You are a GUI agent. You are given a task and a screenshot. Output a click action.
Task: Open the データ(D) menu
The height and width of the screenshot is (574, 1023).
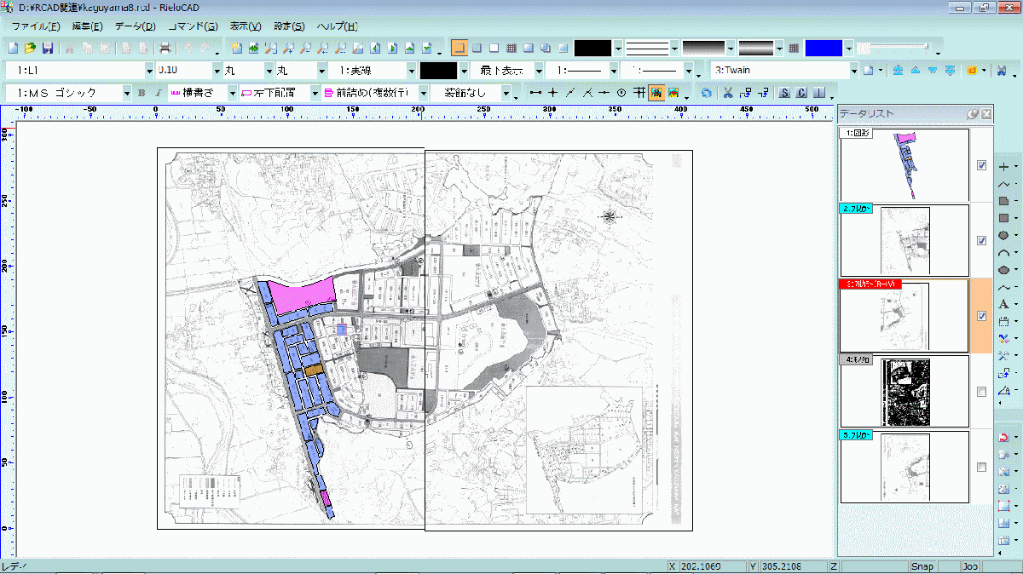click(136, 26)
